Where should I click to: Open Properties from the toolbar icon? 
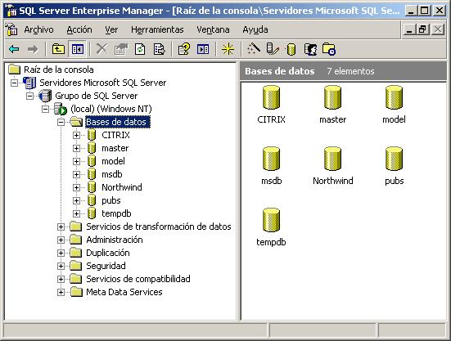121,49
